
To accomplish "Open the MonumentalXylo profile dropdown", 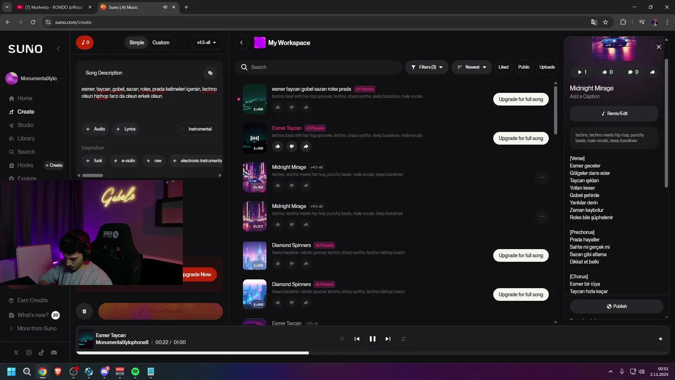I will click(x=34, y=79).
